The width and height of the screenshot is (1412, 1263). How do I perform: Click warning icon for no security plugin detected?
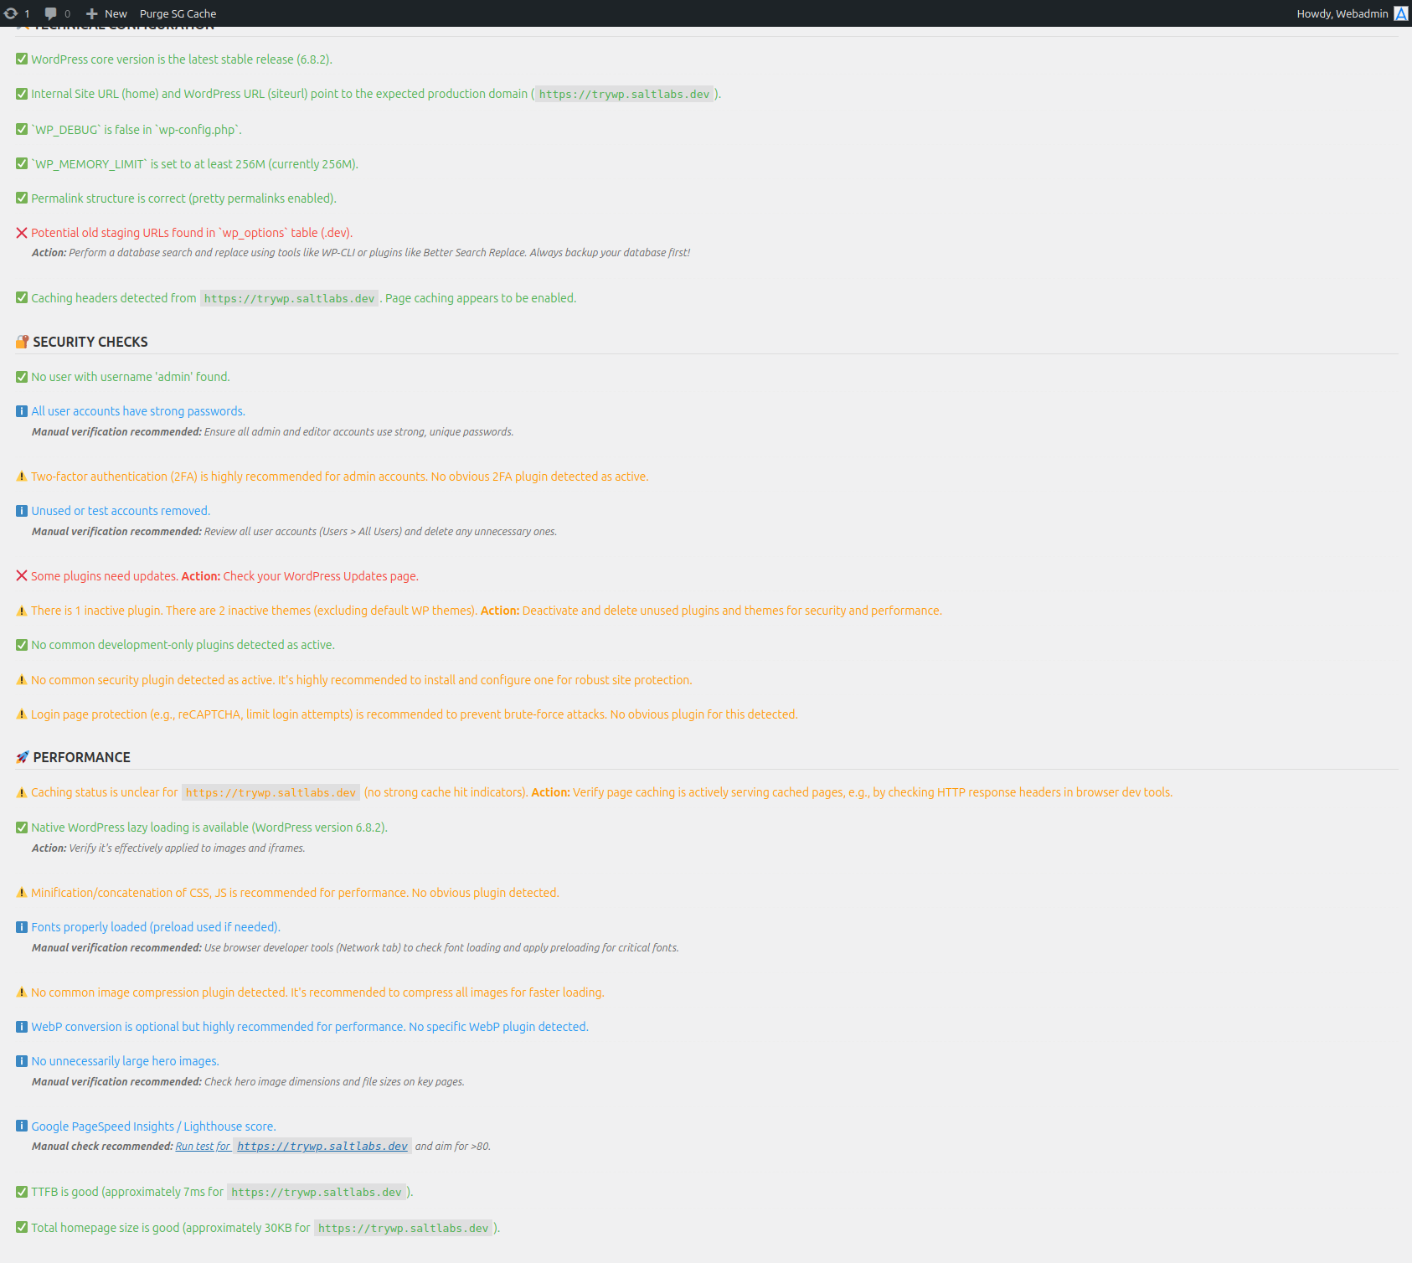(x=22, y=680)
